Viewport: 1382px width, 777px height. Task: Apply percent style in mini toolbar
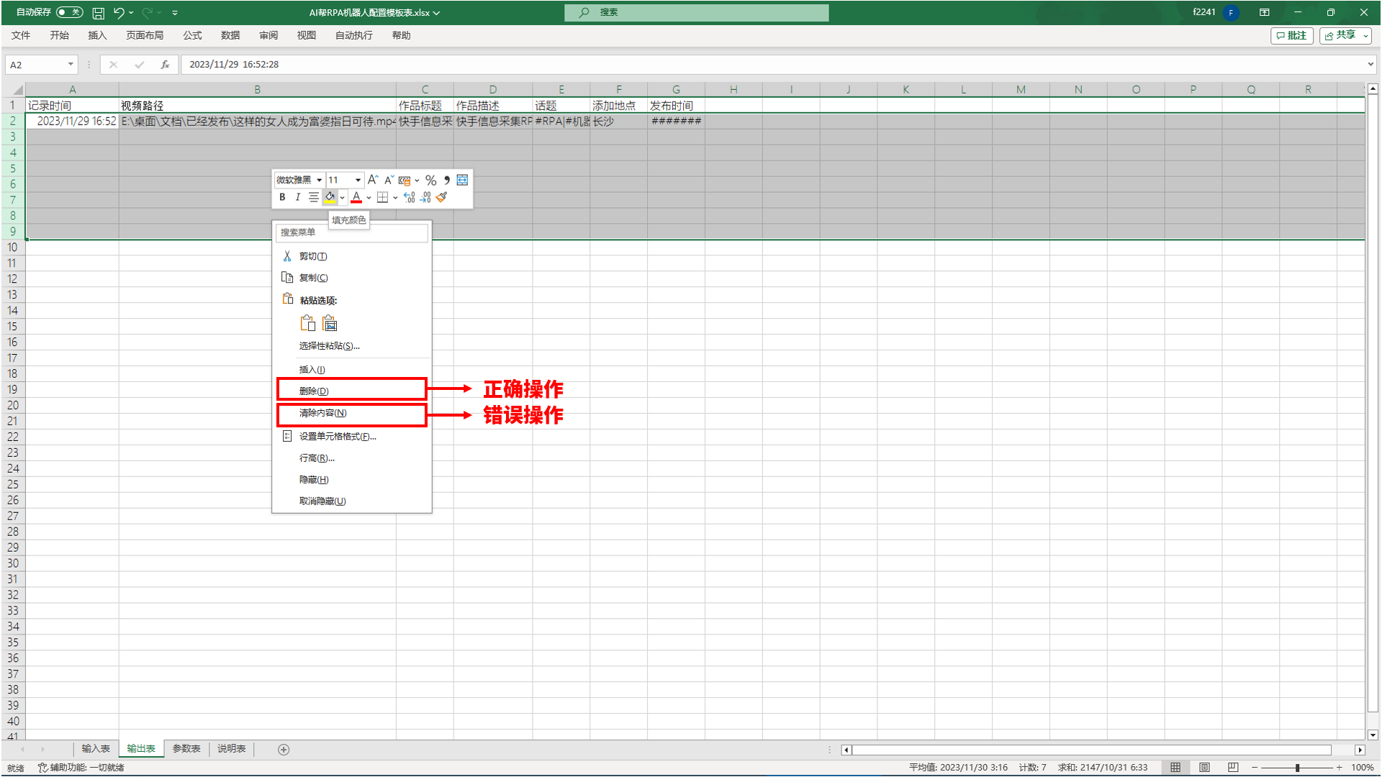coord(430,180)
